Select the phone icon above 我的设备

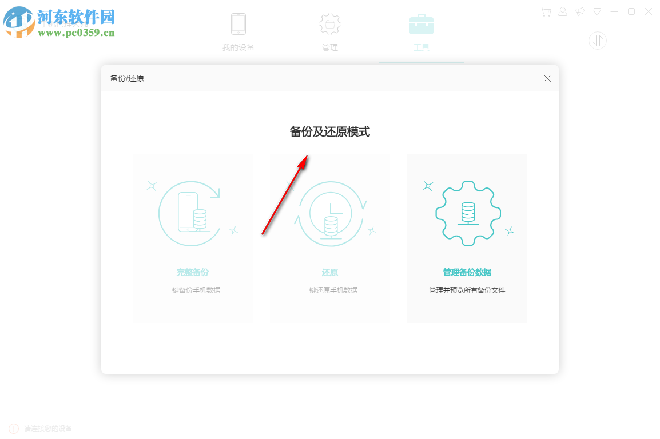pyautogui.click(x=238, y=24)
